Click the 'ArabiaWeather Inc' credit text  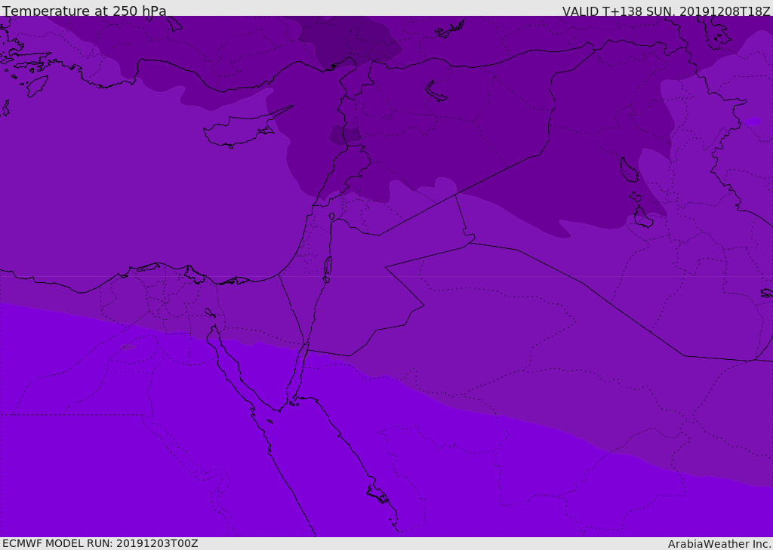coord(719,544)
